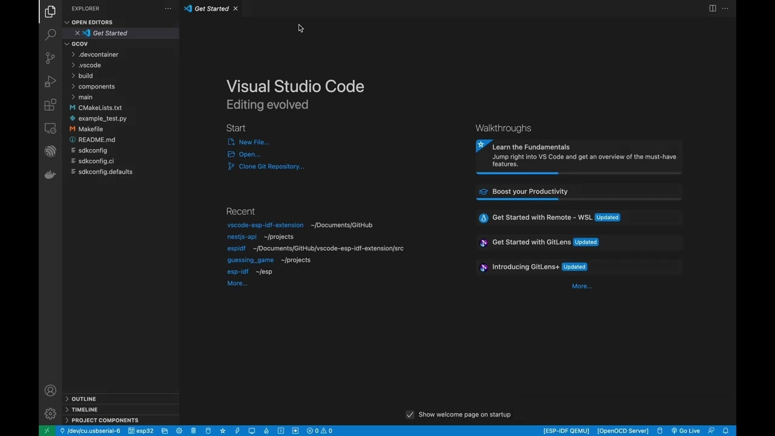Close the Get Started tab

(236, 8)
